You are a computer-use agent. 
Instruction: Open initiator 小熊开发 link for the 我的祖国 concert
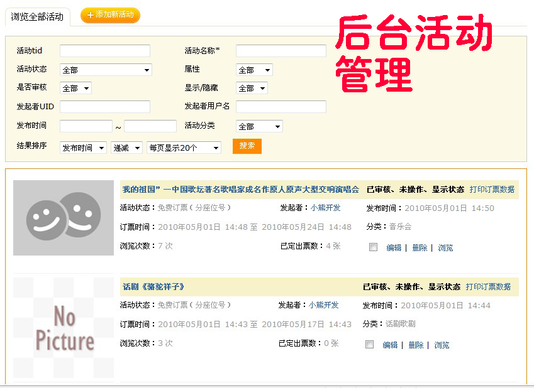(325, 207)
